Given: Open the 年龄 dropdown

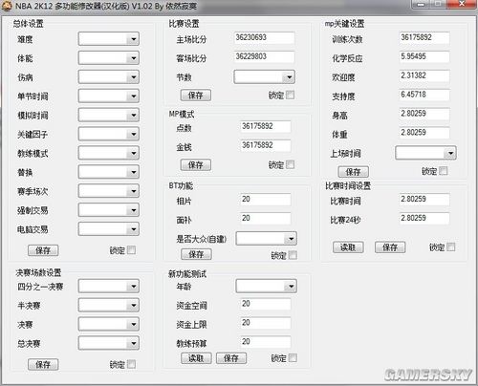Looking at the screenshot, I should pyautogui.click(x=267, y=286).
